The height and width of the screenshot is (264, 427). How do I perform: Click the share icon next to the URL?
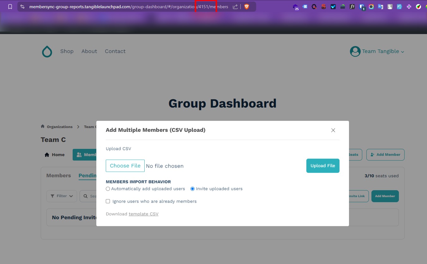coord(235,6)
